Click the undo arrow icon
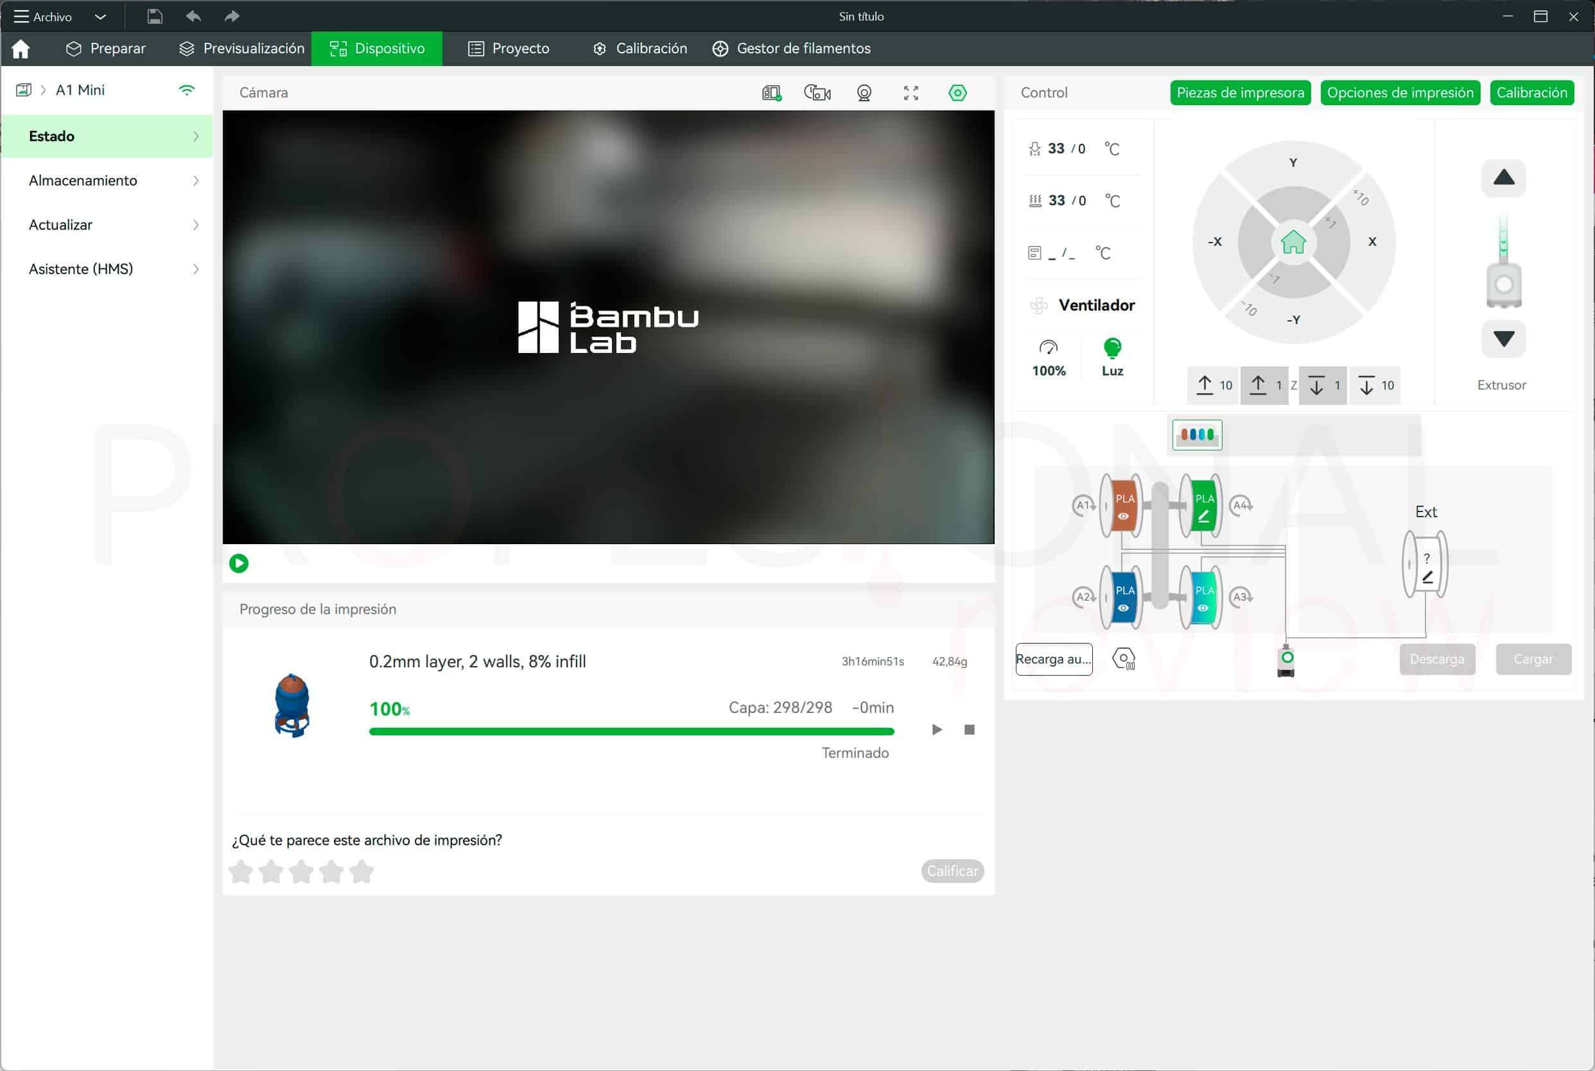Screen dimensions: 1595x1071 coord(193,17)
